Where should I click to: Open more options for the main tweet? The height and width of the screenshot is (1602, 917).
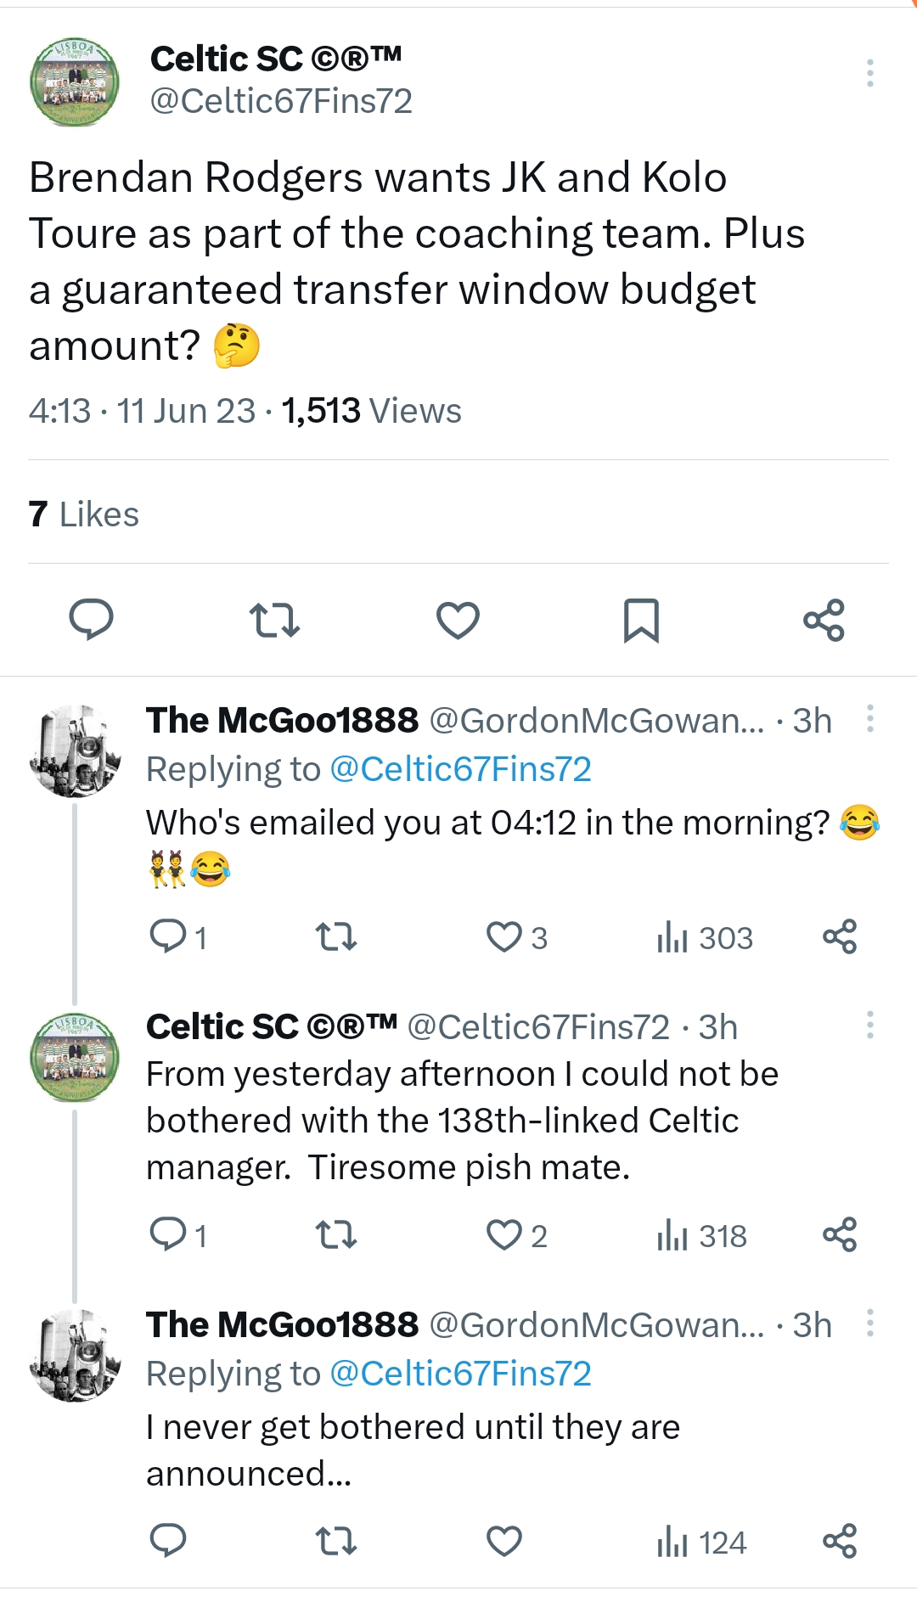(x=869, y=73)
